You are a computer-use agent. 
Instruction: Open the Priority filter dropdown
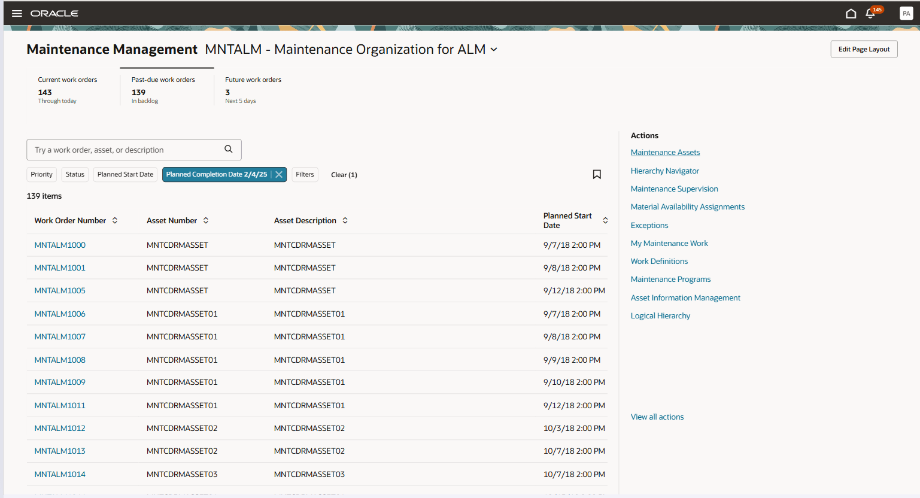click(41, 174)
